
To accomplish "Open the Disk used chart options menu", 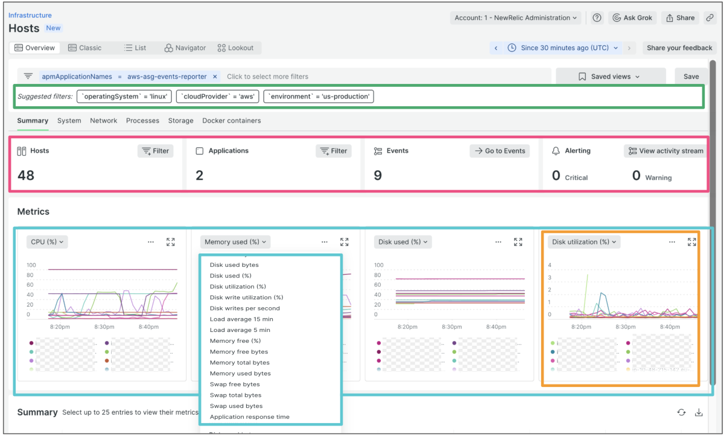I will click(498, 242).
